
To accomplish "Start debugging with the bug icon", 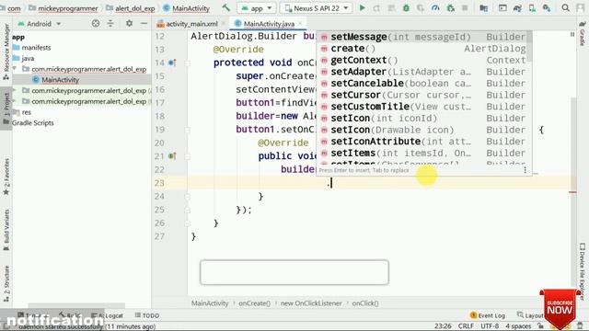I will (406, 8).
